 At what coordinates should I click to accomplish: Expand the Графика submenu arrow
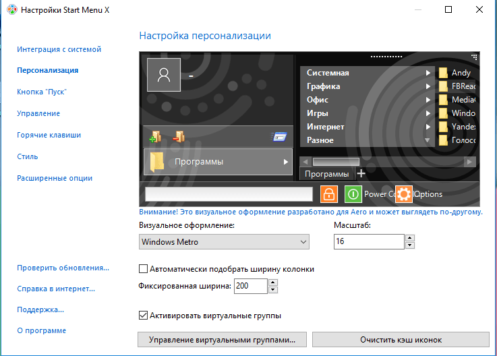(428, 86)
